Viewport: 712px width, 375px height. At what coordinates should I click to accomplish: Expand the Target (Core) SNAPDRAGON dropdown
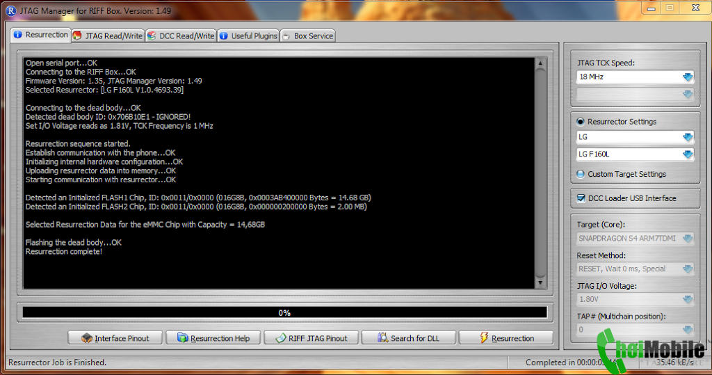(688, 238)
